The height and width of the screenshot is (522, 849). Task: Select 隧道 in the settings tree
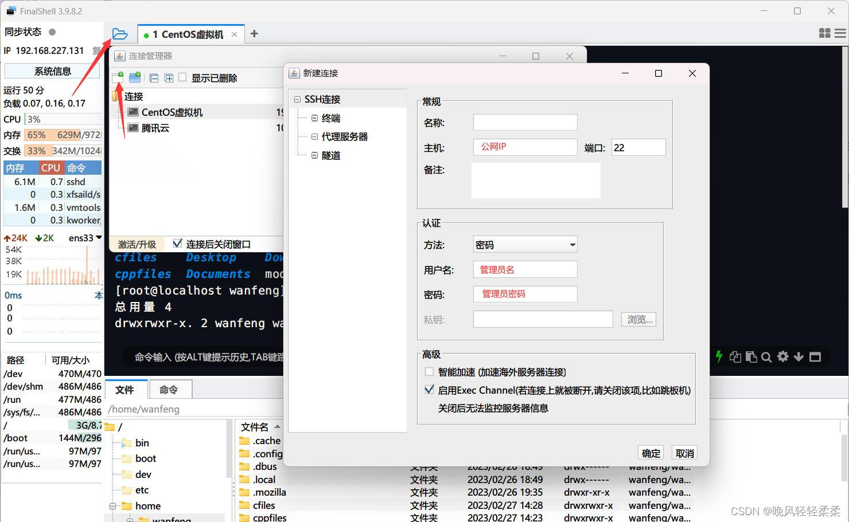pyautogui.click(x=331, y=155)
